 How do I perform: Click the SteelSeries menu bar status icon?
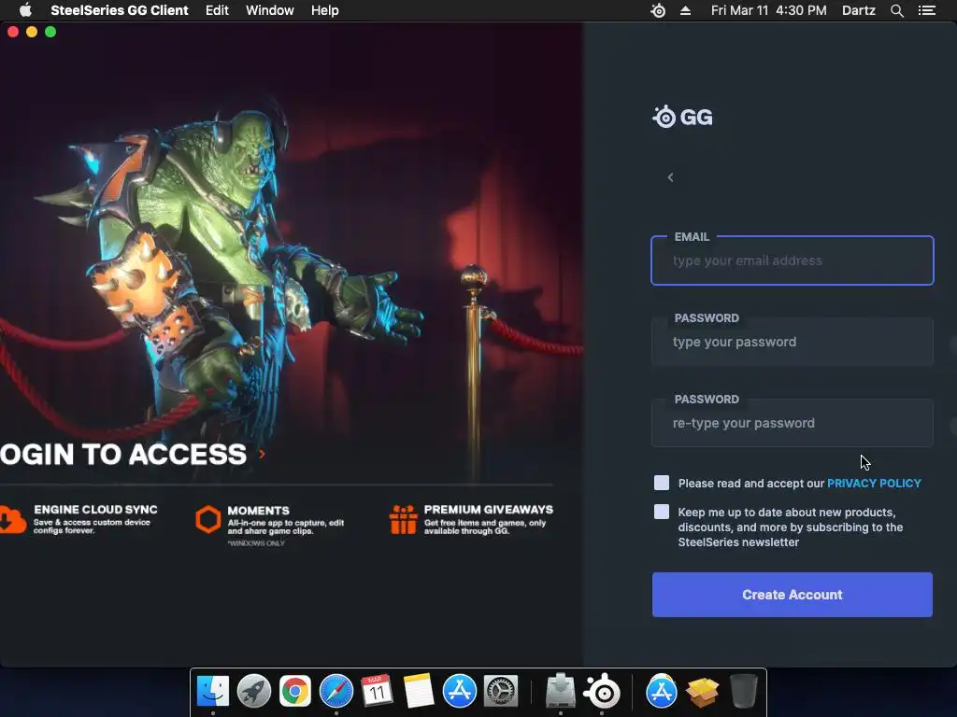pyautogui.click(x=658, y=10)
